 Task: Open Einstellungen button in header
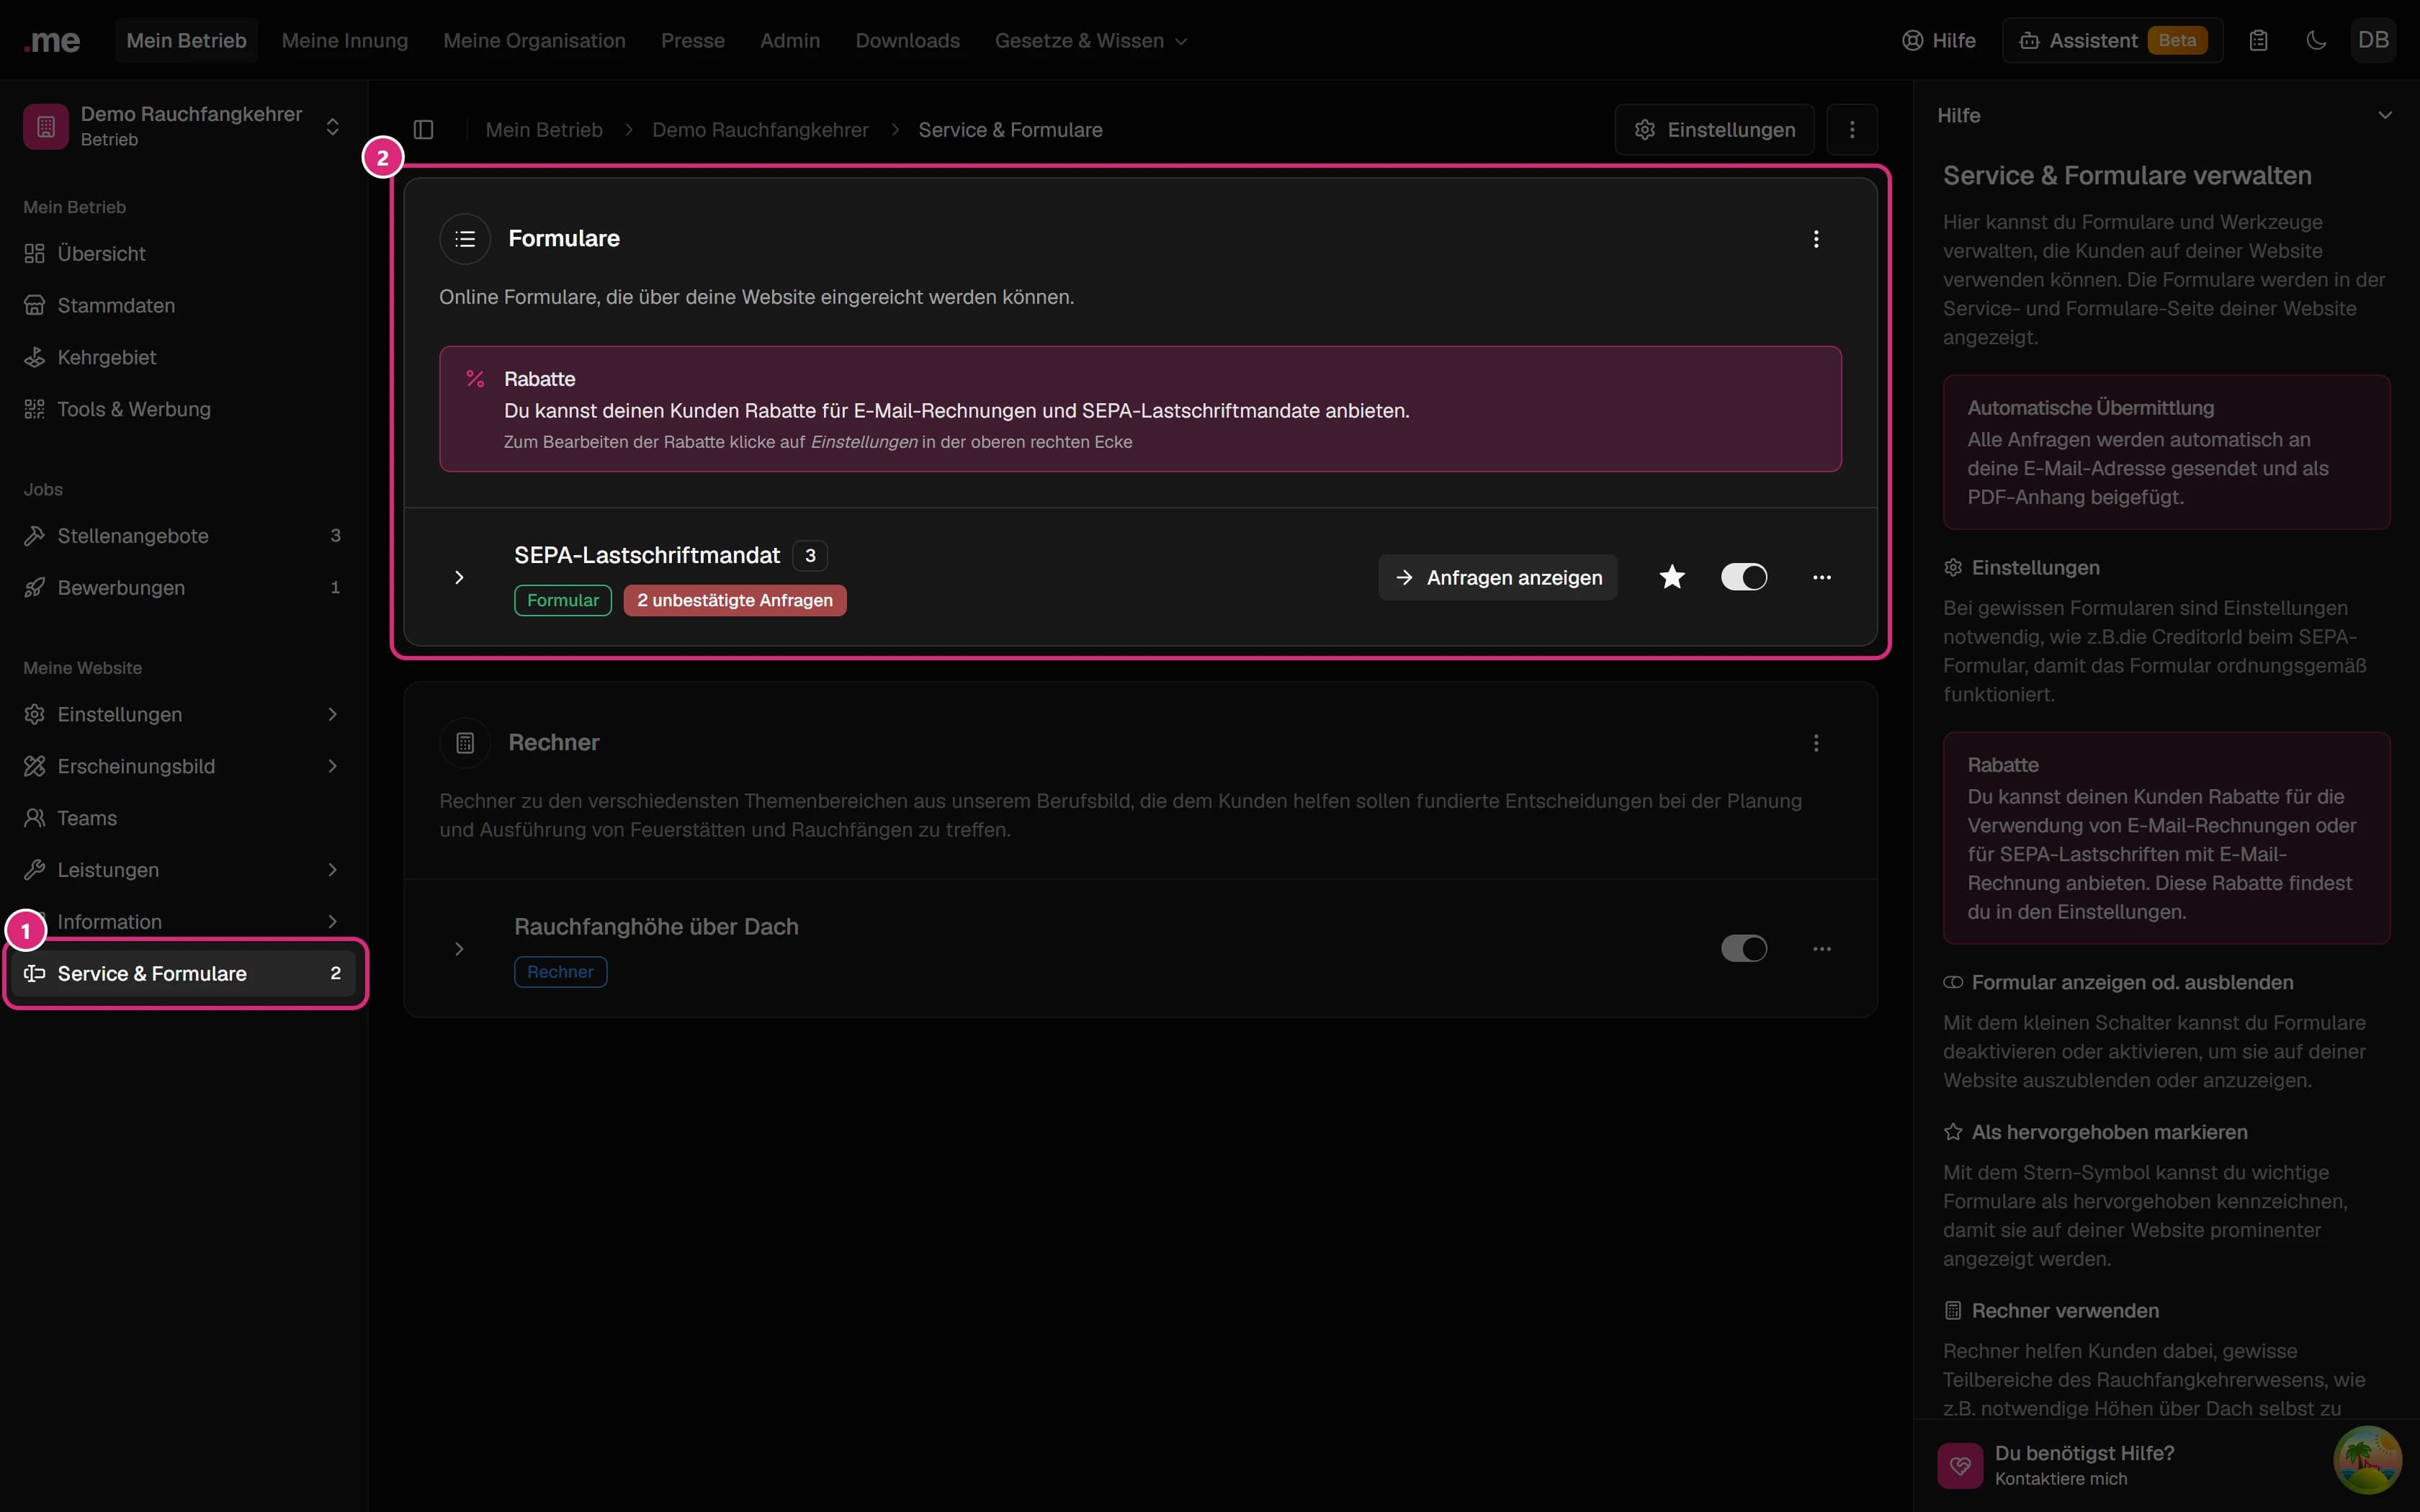click(1714, 130)
